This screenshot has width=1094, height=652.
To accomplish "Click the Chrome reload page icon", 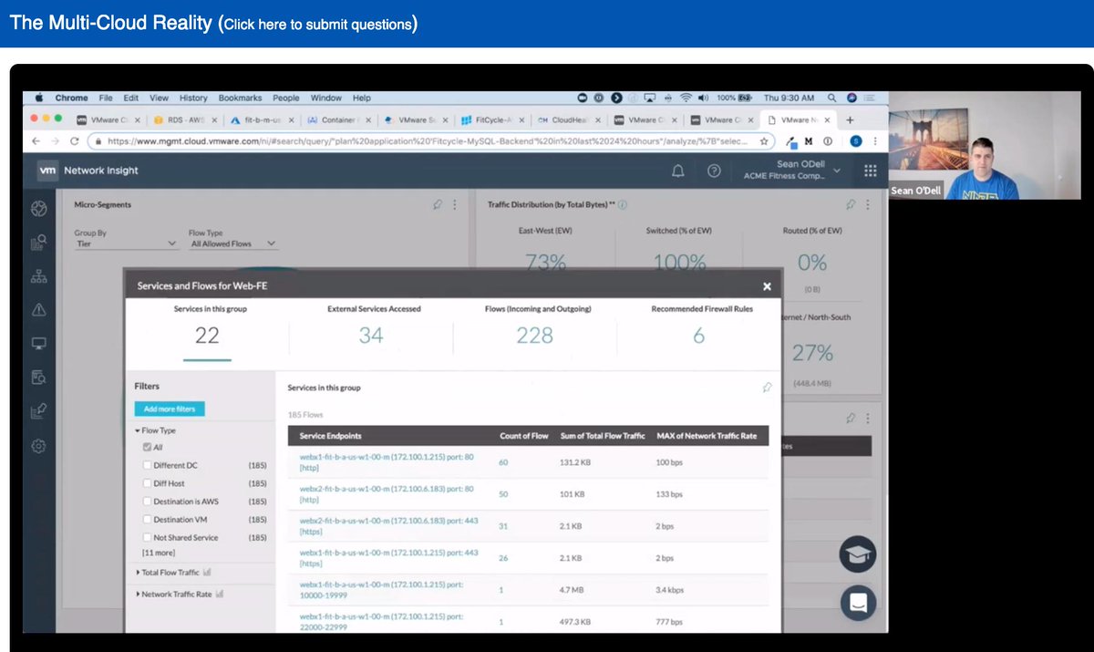I will (74, 141).
